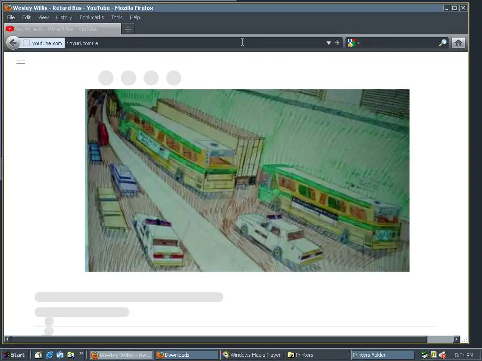Launch the first Quick Launch notepad icon

[38, 355]
